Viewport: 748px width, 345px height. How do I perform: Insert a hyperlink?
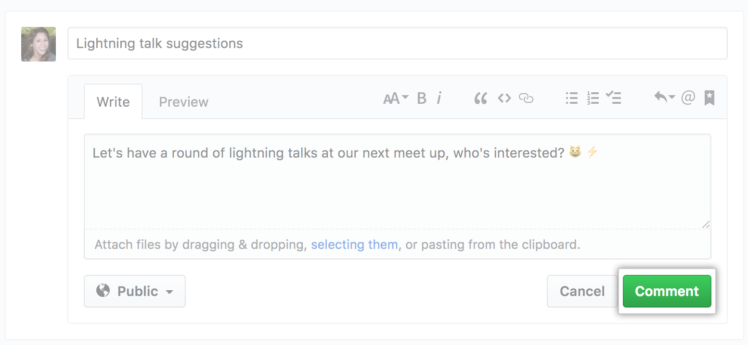[526, 98]
